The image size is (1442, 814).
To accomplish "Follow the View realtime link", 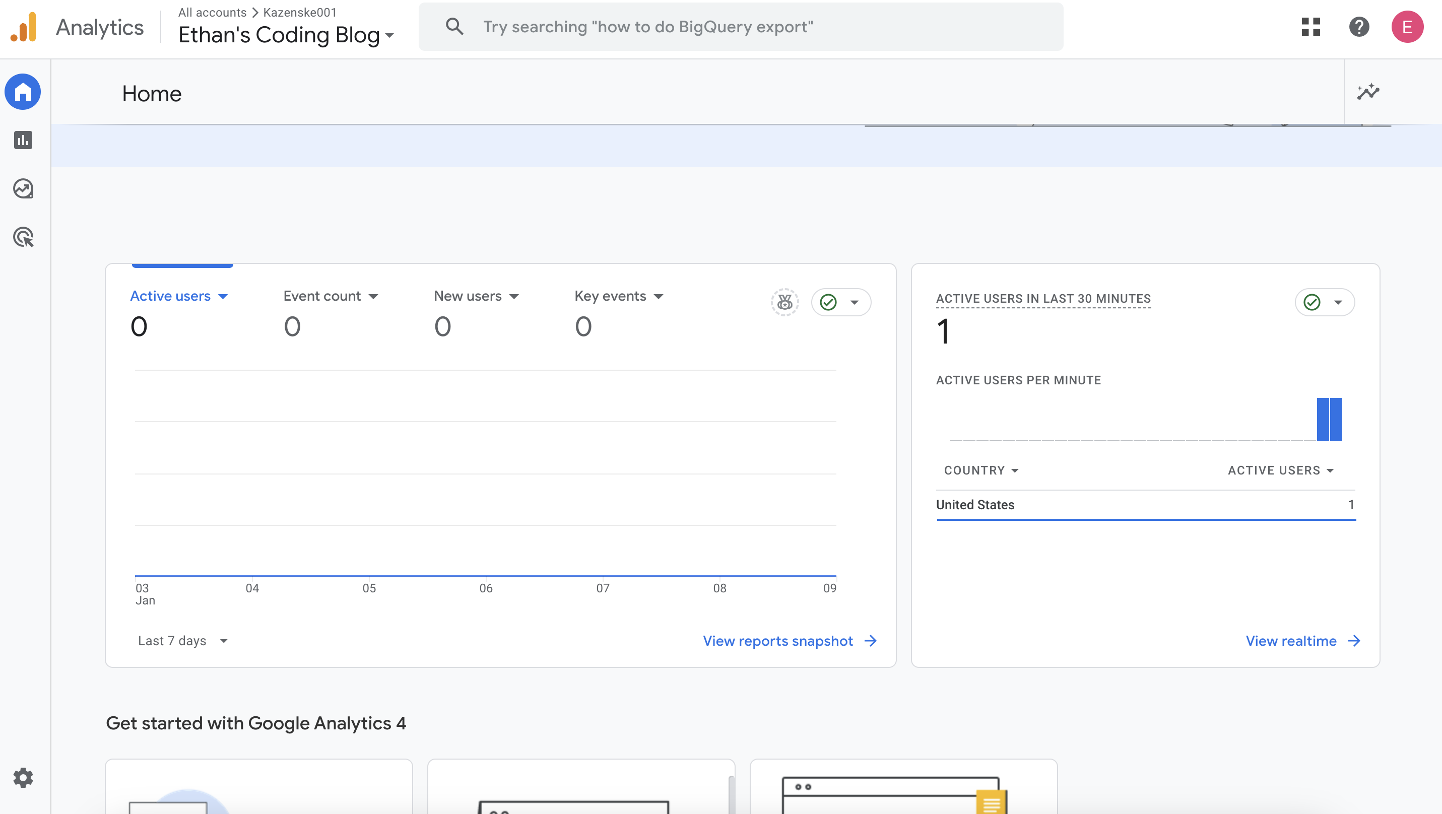I will tap(1291, 641).
